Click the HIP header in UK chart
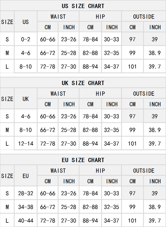 click(100, 94)
